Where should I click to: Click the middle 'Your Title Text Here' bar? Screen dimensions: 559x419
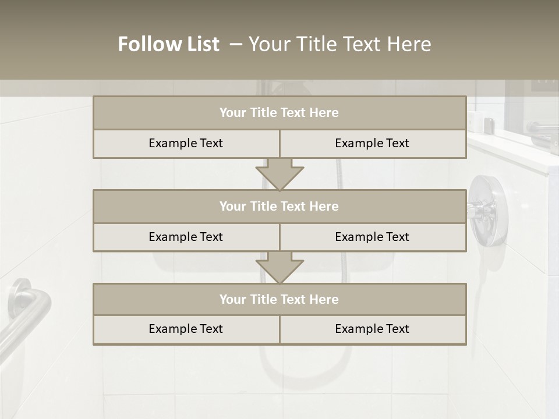tap(279, 206)
